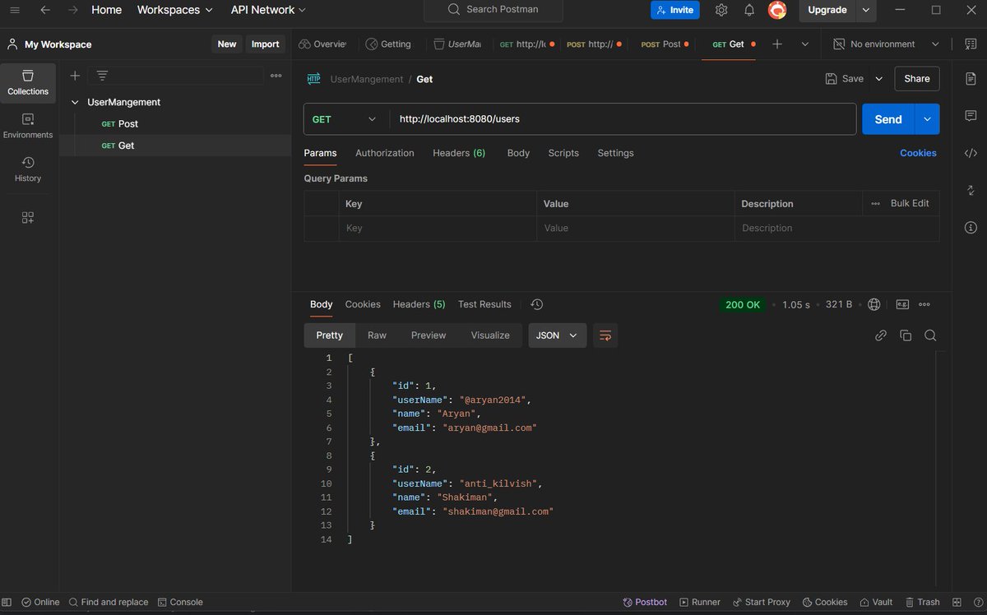Collapse the UserMangement collection

(76, 103)
